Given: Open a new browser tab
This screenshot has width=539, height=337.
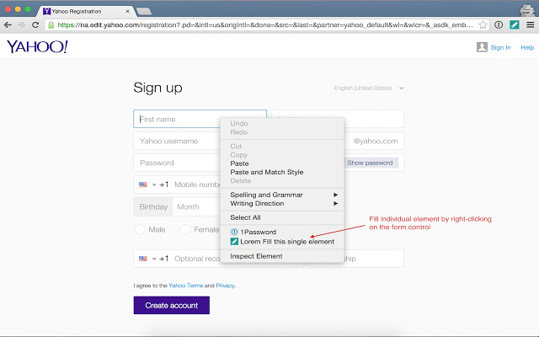Looking at the screenshot, I should point(144,12).
